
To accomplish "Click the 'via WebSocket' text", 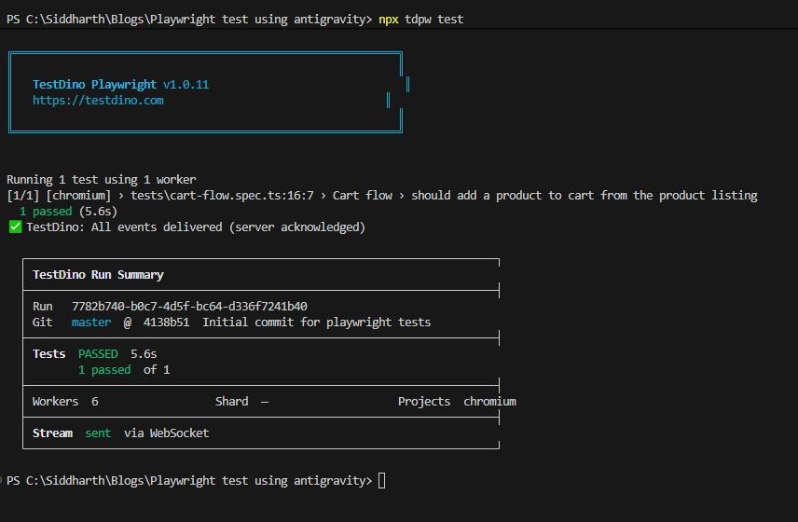I will point(166,433).
